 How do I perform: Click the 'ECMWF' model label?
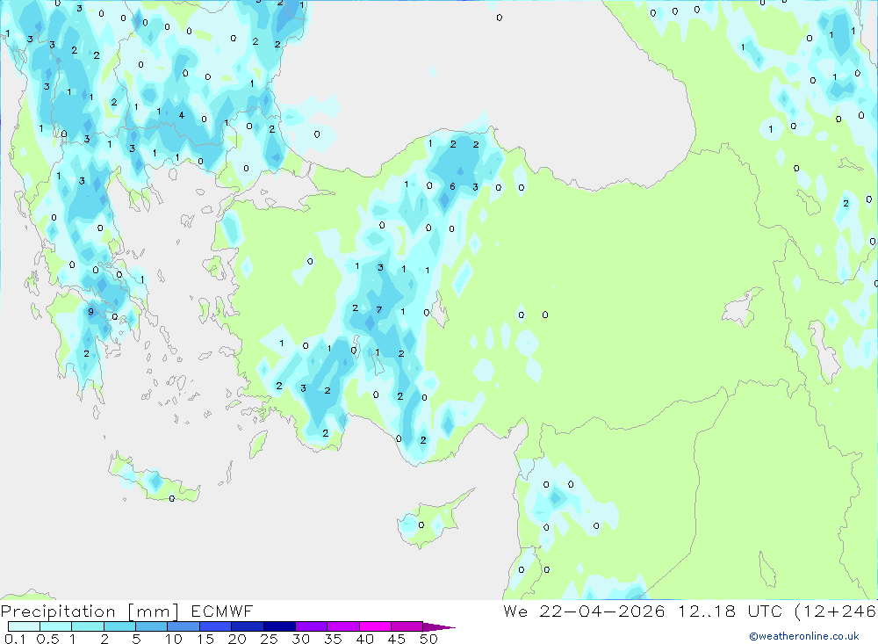pyautogui.click(x=222, y=611)
